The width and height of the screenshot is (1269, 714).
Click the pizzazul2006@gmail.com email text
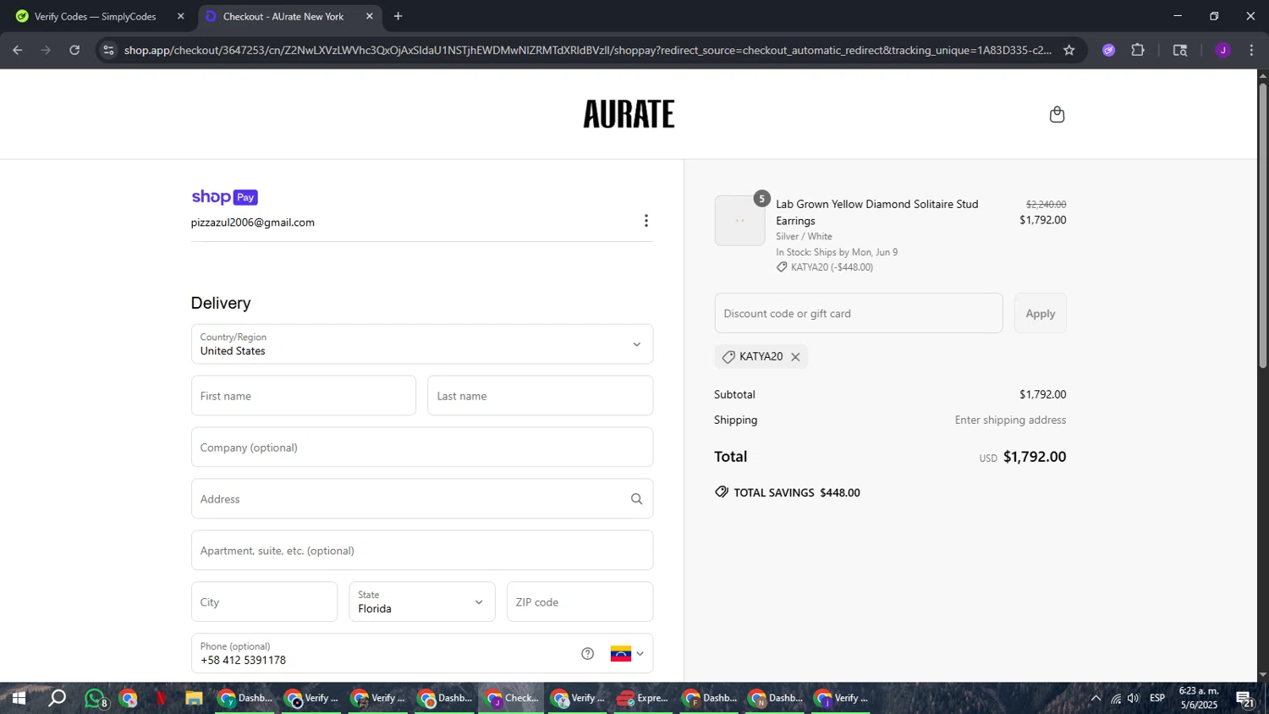tap(253, 222)
